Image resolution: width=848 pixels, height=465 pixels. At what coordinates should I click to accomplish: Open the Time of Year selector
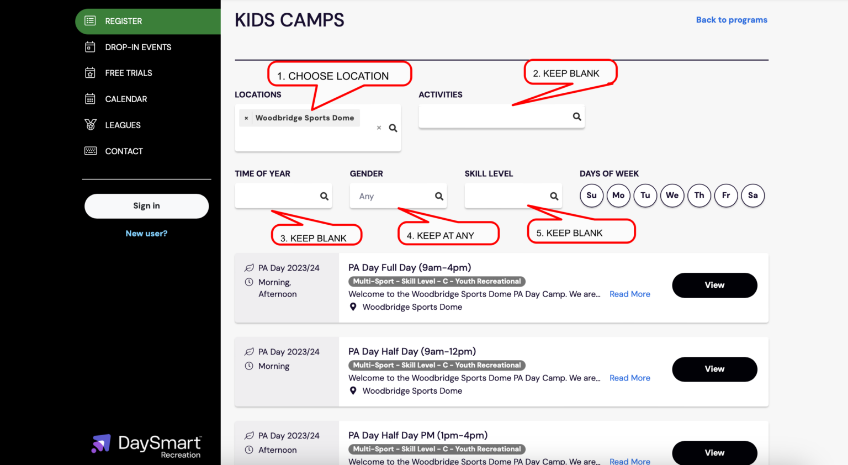click(283, 195)
